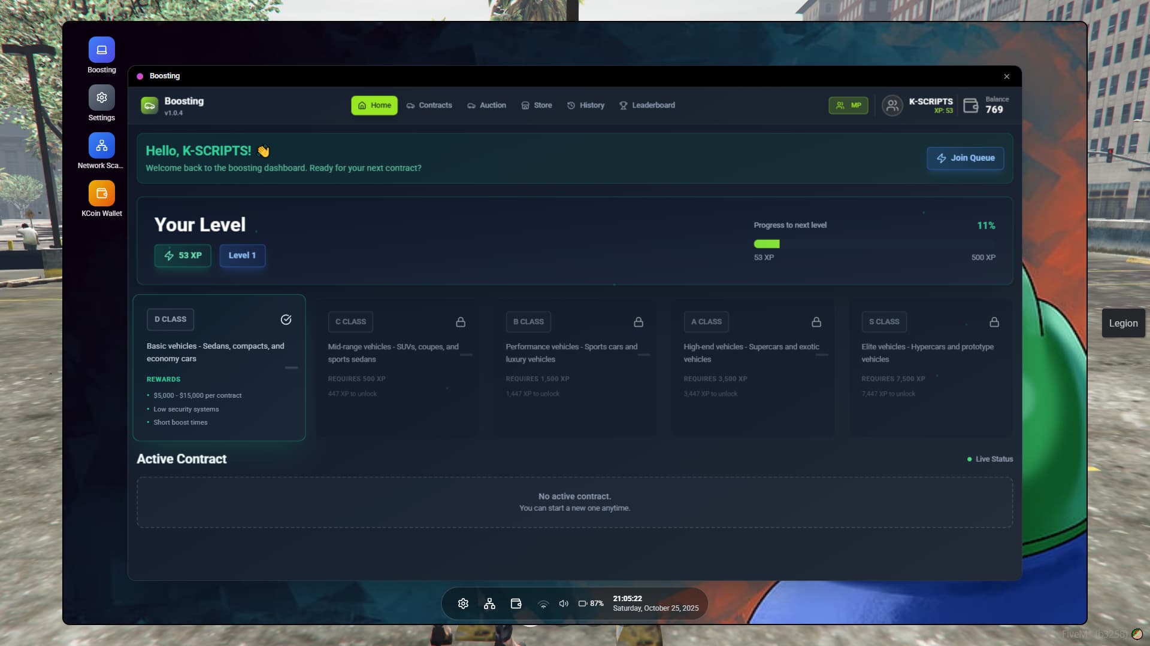Click the taskbar settings gear icon

pyautogui.click(x=463, y=604)
